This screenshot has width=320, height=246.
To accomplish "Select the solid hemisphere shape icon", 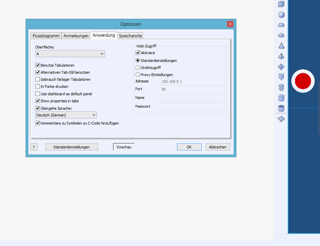I will [281, 25].
